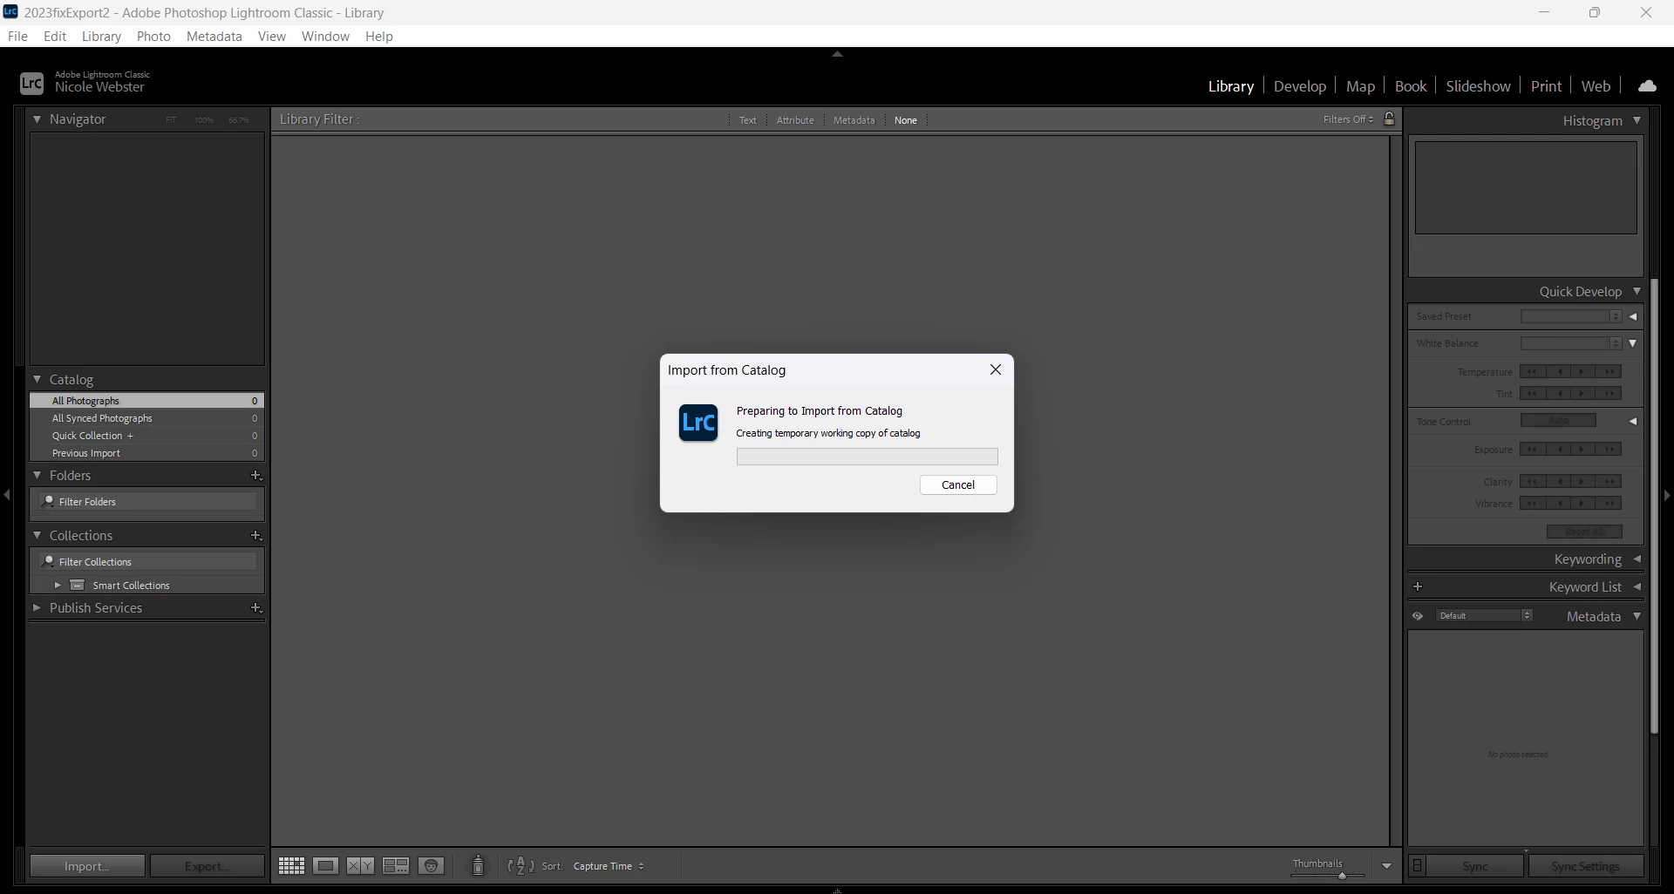The width and height of the screenshot is (1674, 894).
Task: Select All Synced Photographs catalog row
Action: coord(147,418)
